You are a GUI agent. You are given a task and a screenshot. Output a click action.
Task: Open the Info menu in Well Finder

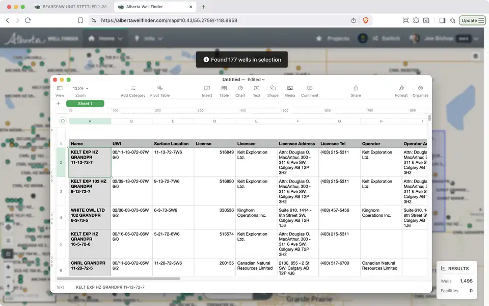(149, 38)
